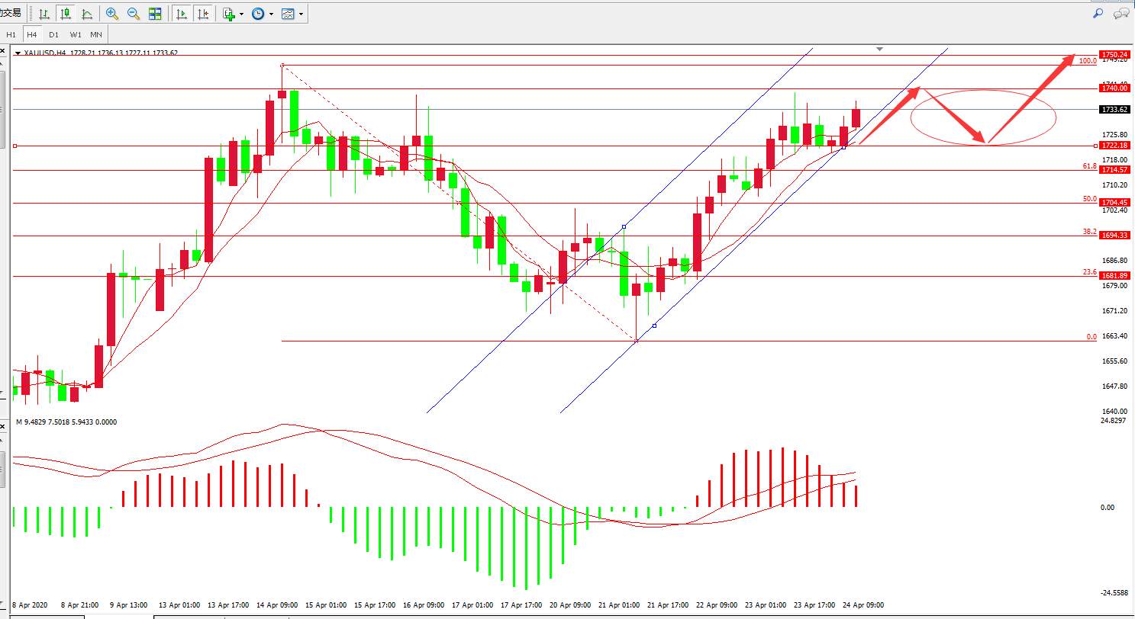Toggle auto scroll to latest bar
The image size is (1135, 619).
tap(182, 14)
